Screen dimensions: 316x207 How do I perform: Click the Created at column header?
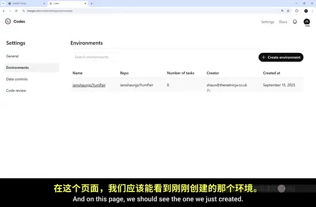pos(271,73)
